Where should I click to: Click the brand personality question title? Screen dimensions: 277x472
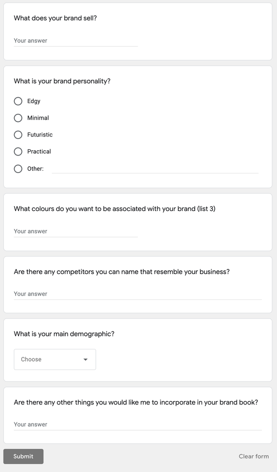(62, 81)
